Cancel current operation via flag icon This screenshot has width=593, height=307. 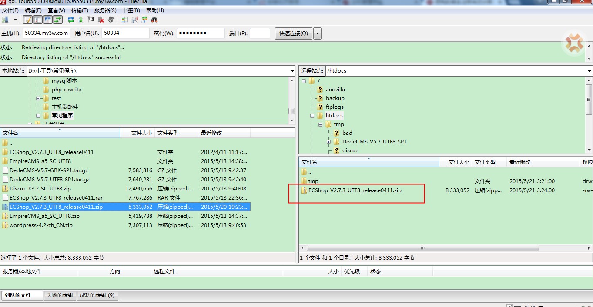click(x=91, y=20)
